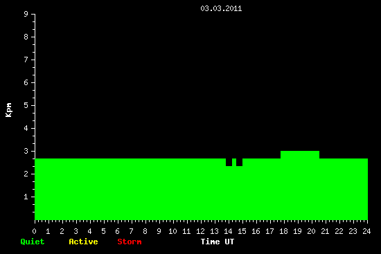Click the raised green bar between 18 and 20

[300, 154]
